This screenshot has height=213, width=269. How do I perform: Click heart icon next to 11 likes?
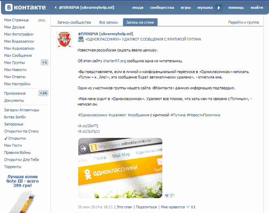click(188, 207)
